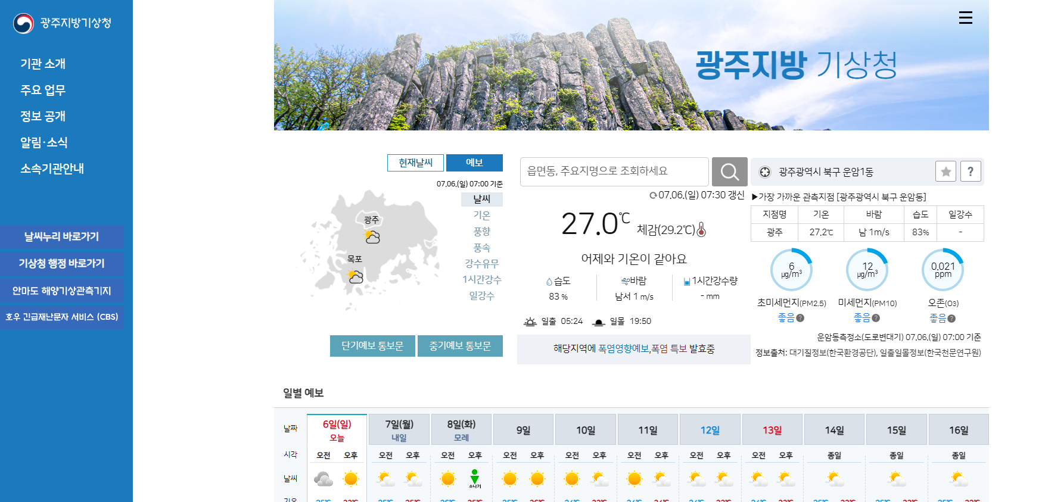The image size is (1045, 502).
Task: Select the 9일 forecast tab
Action: [523, 430]
